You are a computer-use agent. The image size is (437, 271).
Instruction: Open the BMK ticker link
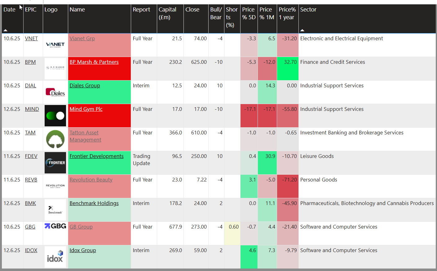click(x=30, y=203)
